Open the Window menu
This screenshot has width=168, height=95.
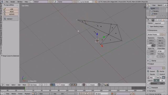pyautogui.click(x=20, y=2)
